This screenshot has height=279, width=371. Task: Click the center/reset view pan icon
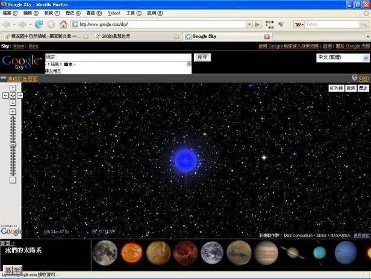point(13,95)
